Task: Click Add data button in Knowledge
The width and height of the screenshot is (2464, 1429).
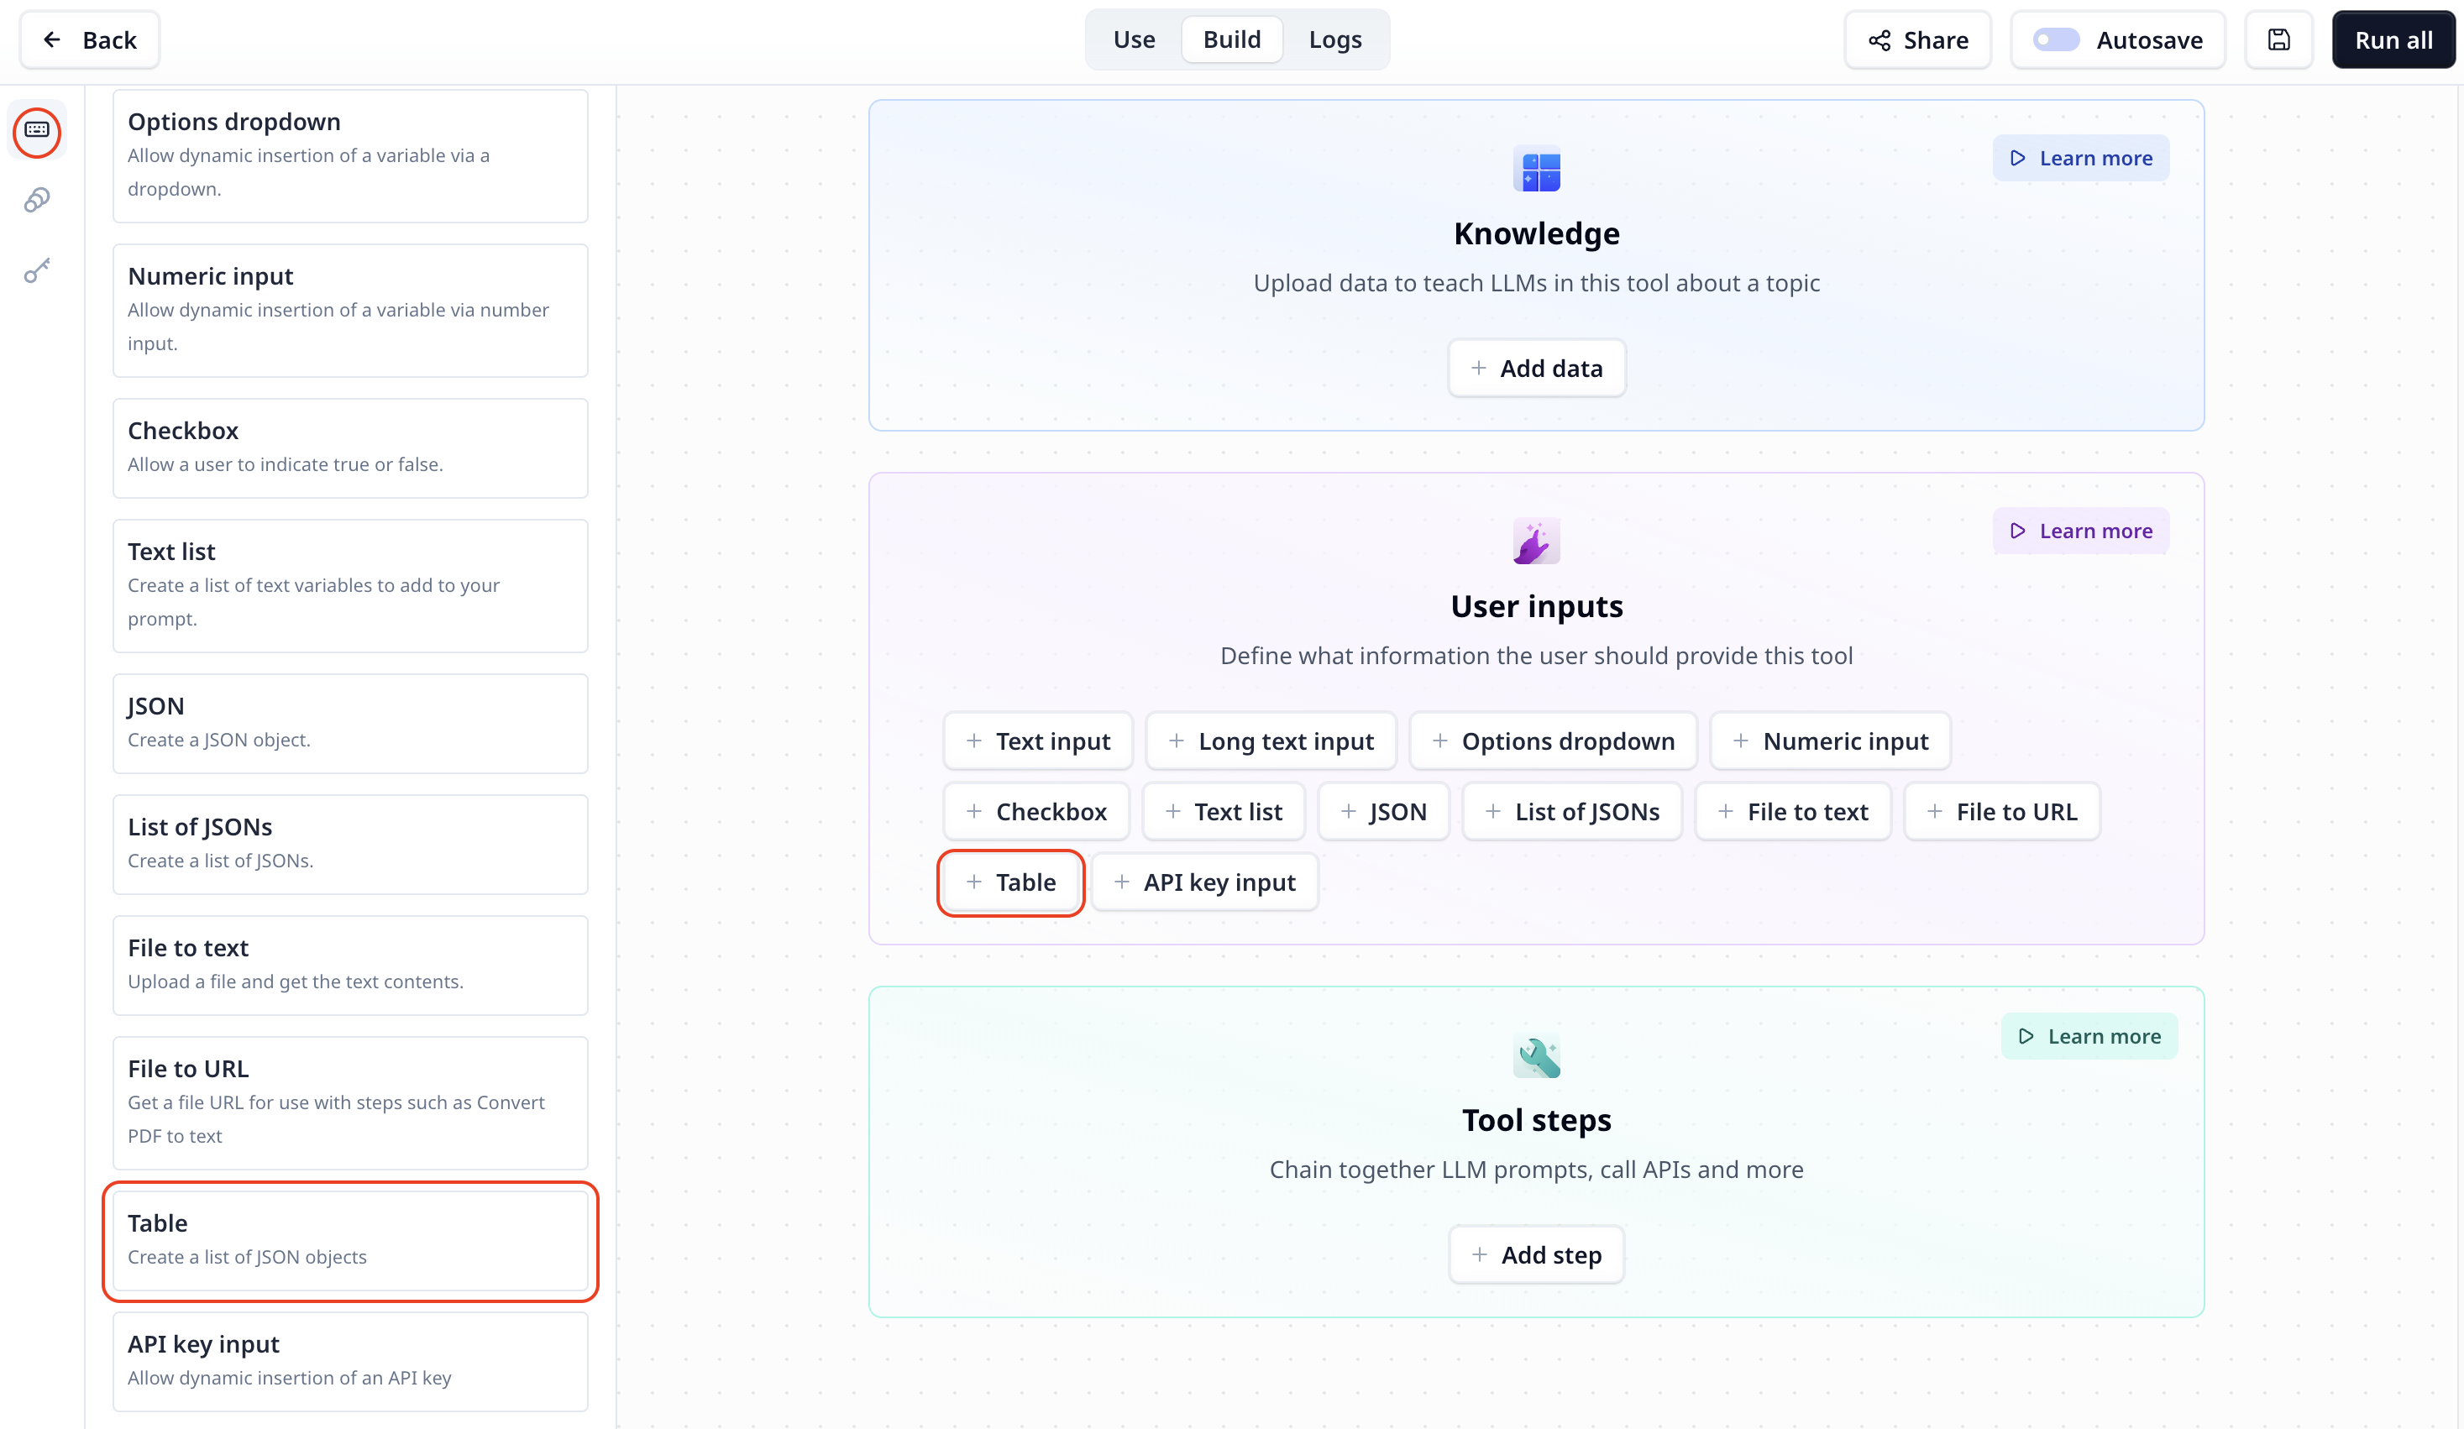Action: tap(1537, 368)
